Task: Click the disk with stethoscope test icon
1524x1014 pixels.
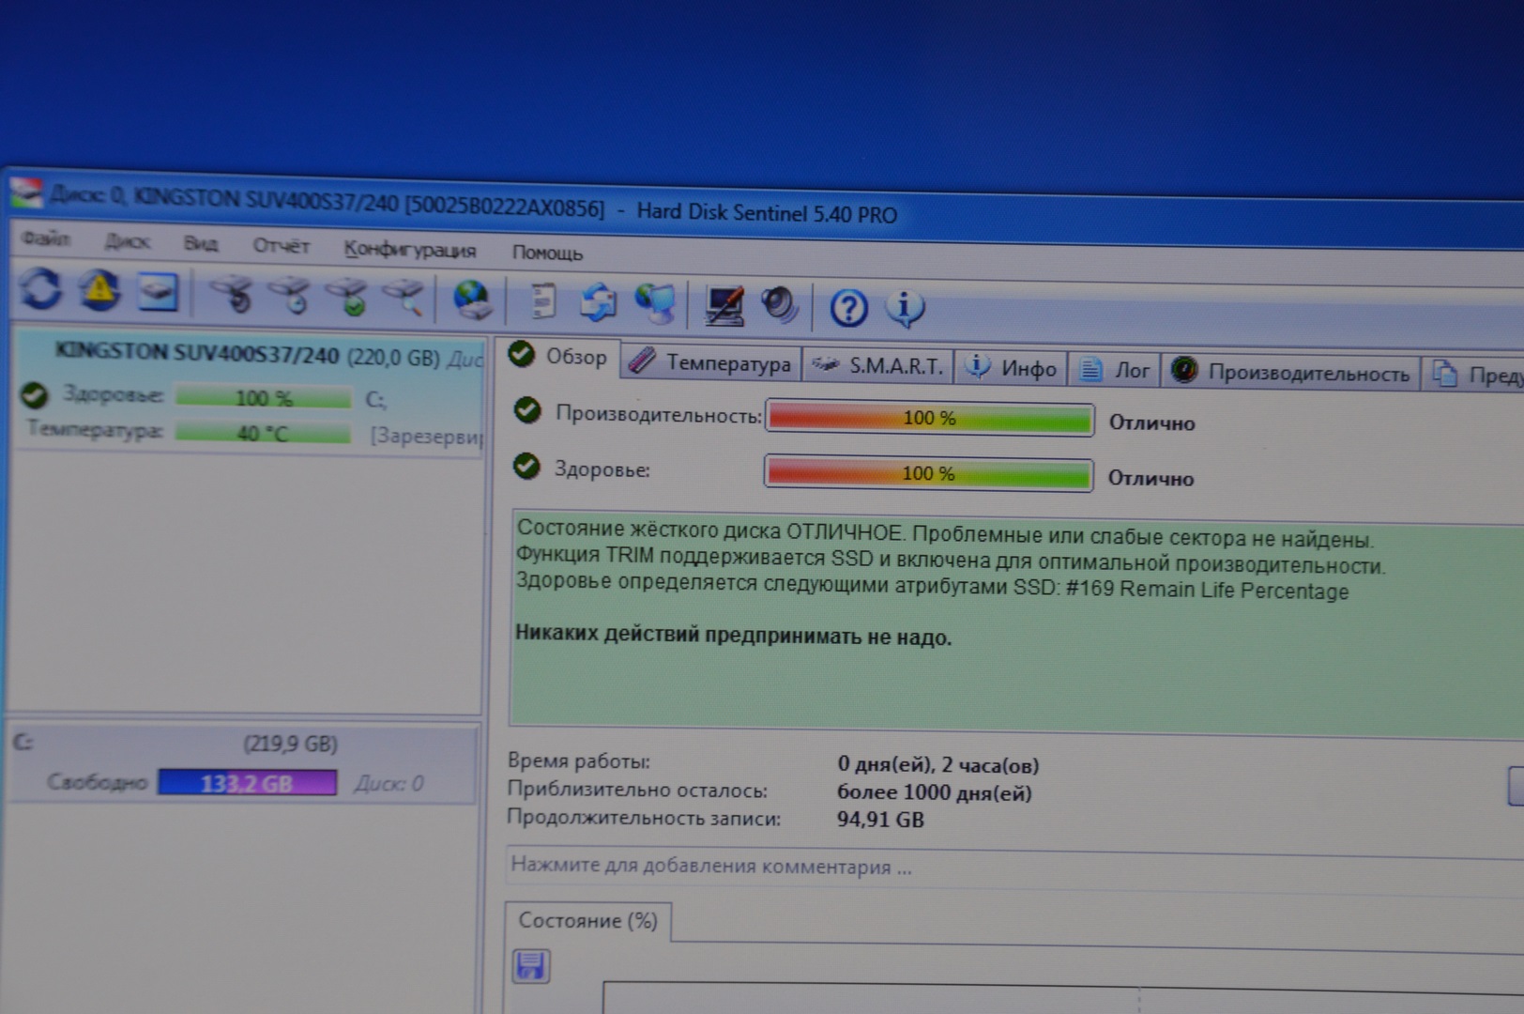Action: (x=231, y=295)
